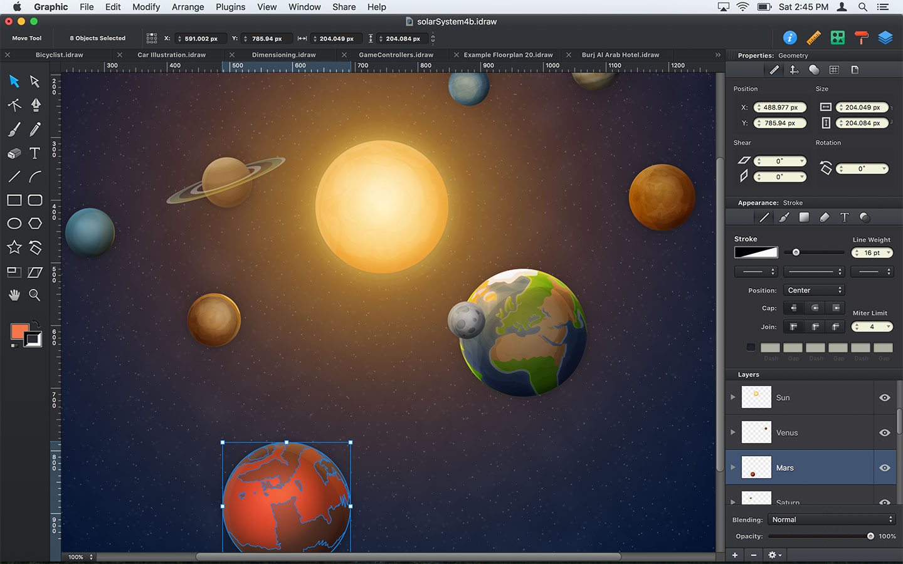Pick the Hand pan tool
This screenshot has height=564, width=903.
14,295
